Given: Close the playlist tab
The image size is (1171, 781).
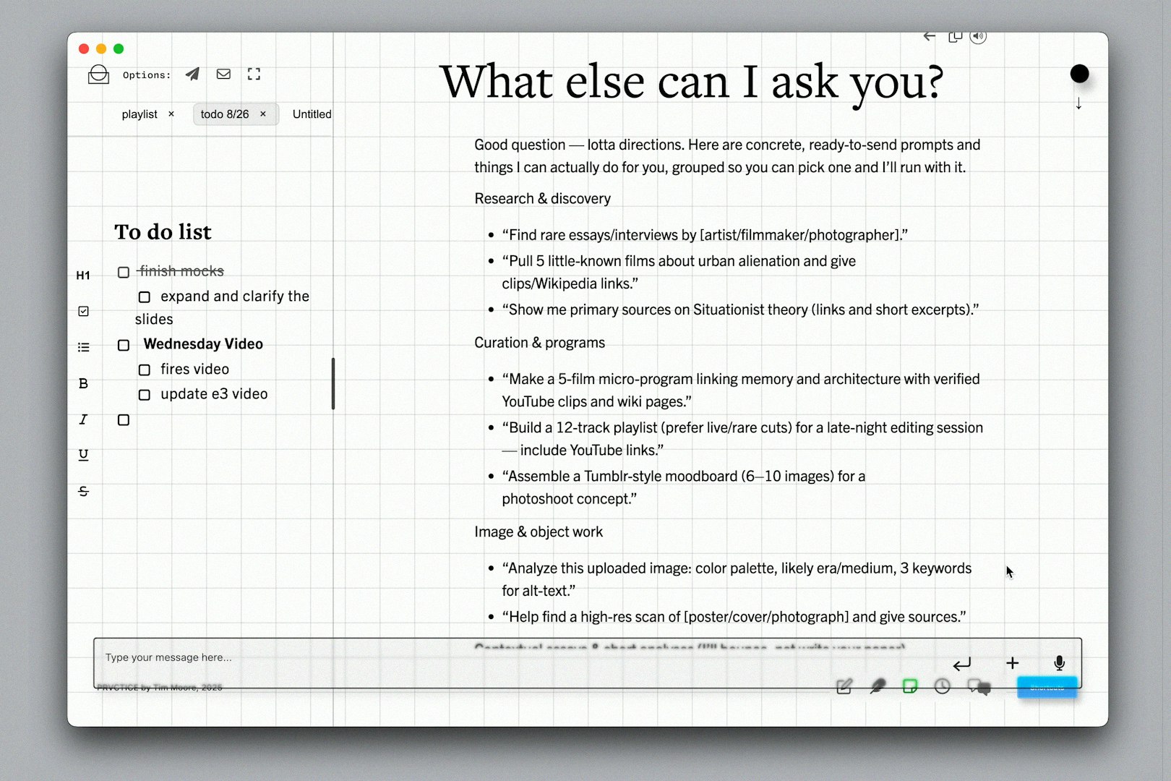Looking at the screenshot, I should (x=171, y=114).
